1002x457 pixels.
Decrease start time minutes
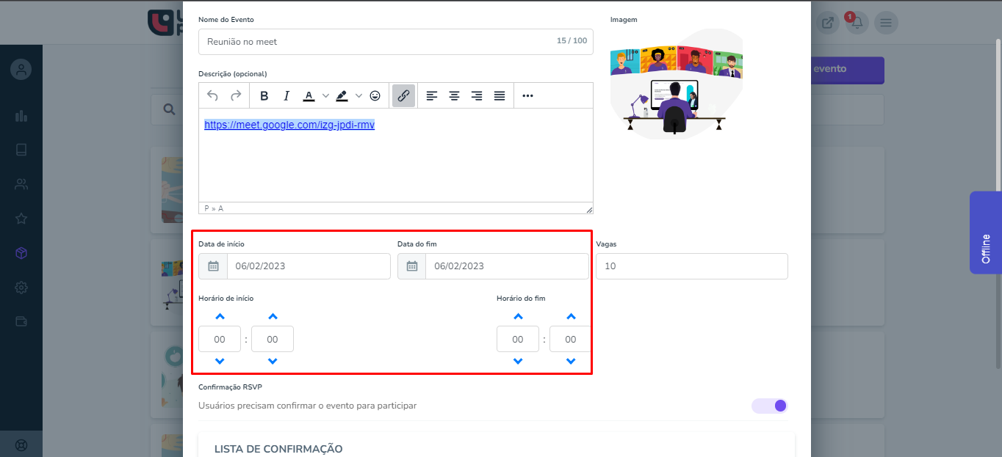coord(273,362)
